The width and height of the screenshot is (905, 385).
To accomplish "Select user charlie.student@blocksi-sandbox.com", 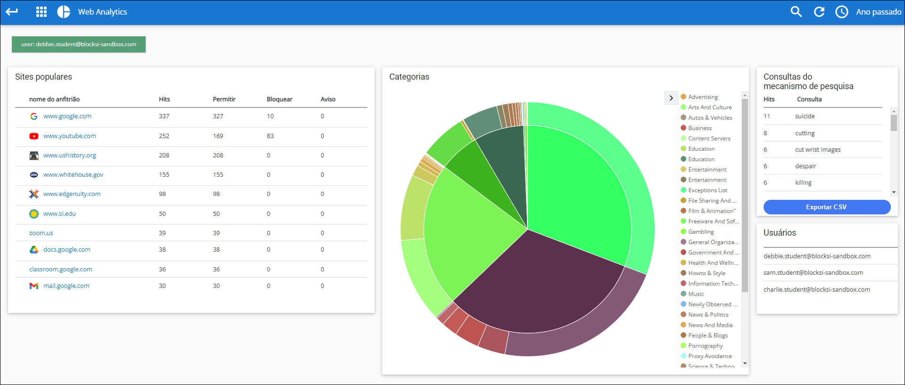I will click(817, 290).
